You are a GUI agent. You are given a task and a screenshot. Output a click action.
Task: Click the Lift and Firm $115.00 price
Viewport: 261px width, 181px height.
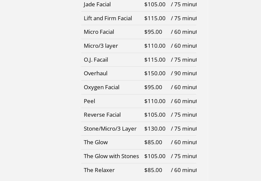pos(155,18)
